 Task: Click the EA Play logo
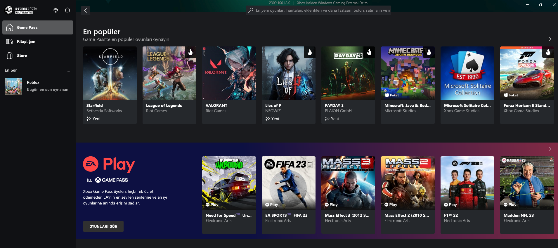tap(109, 164)
